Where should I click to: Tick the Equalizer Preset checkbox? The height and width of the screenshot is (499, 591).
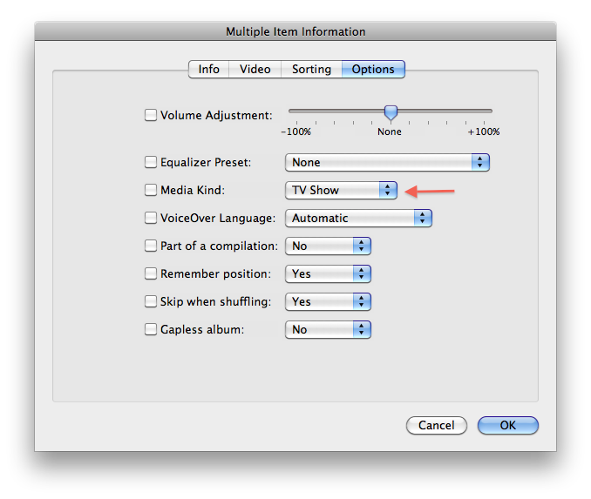(151, 162)
